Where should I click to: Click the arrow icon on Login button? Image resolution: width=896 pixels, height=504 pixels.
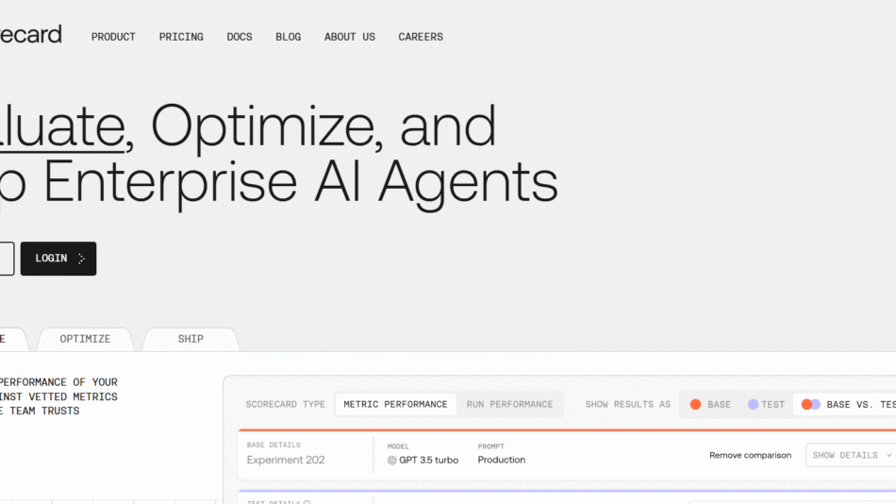[x=81, y=259]
